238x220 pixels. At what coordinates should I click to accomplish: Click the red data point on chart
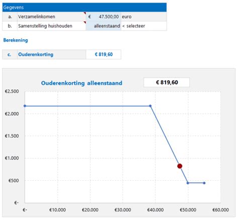click(x=180, y=166)
